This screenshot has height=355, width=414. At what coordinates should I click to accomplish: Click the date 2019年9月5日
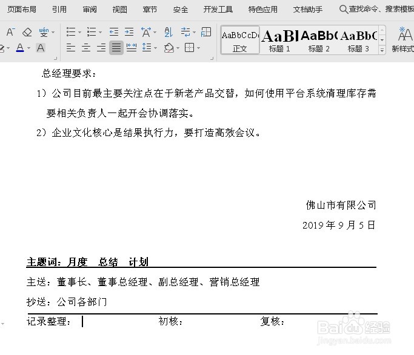(339, 225)
